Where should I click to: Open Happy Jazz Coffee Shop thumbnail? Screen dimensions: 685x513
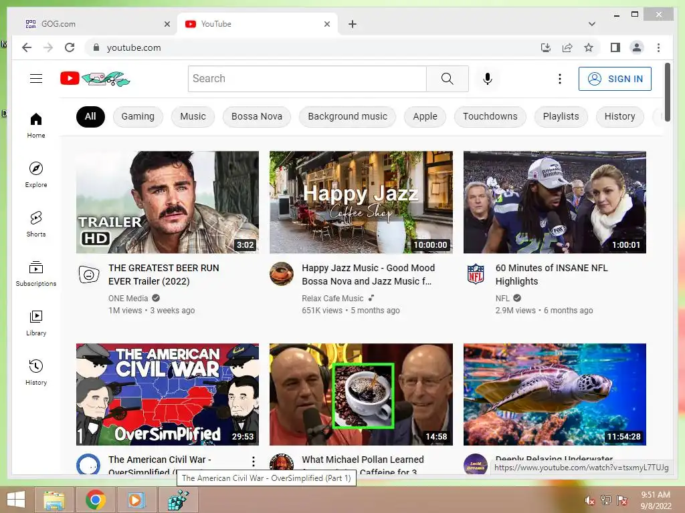pos(361,202)
